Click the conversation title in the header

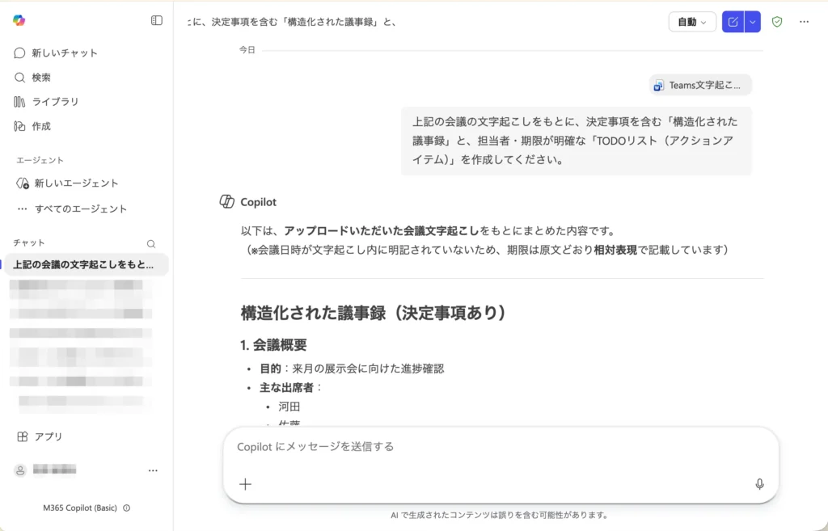(292, 22)
